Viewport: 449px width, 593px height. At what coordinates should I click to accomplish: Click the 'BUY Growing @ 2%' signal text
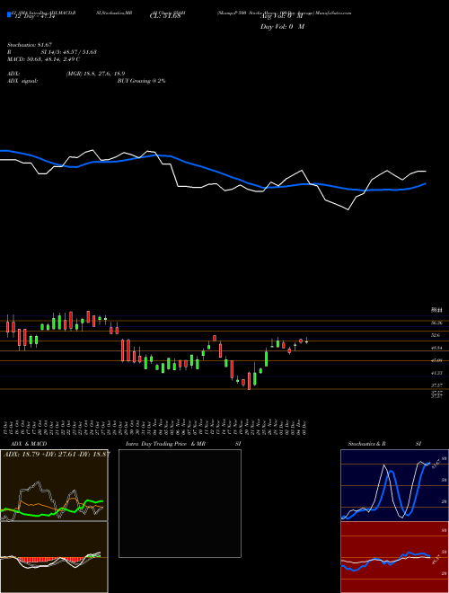pos(141,81)
